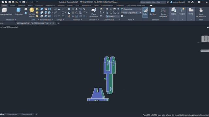Viewport: 209px width, 117px height.
Task: Expand the Vista ribbon panel title
Action: click(x=131, y=19)
